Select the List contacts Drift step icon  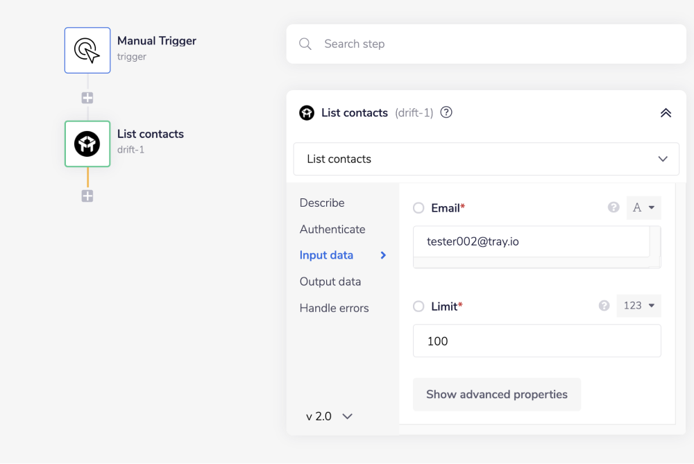coord(87,144)
